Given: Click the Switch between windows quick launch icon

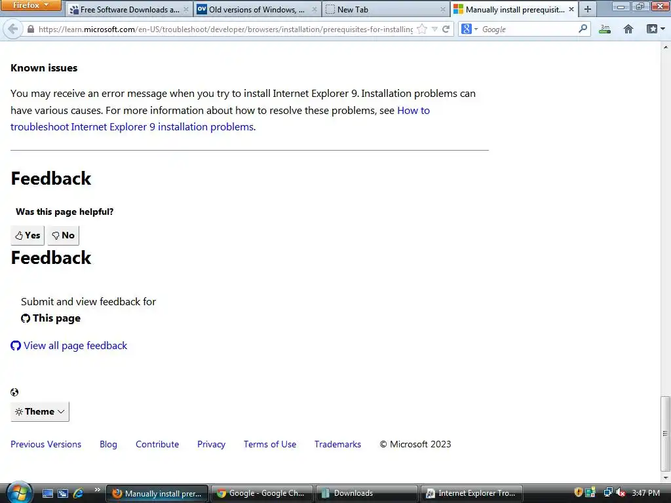Looking at the screenshot, I should 63,493.
